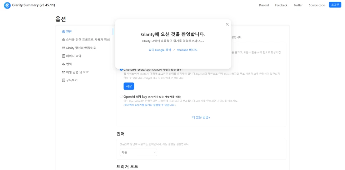The image size is (345, 170).
Task: Open the Twitter link
Action: pyautogui.click(x=298, y=5)
